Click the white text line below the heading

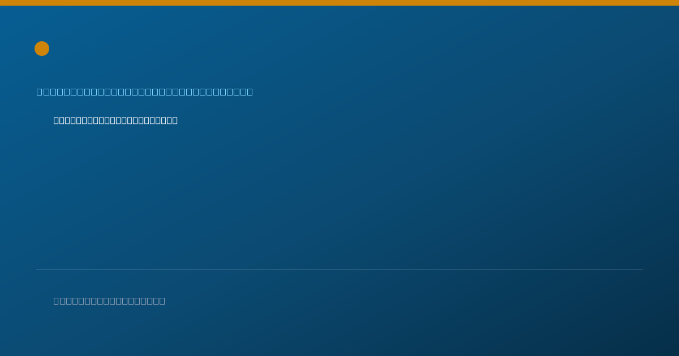(115, 120)
